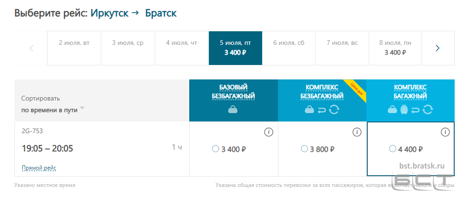
Task: Show next dates with right chevron
Action: click(x=438, y=48)
